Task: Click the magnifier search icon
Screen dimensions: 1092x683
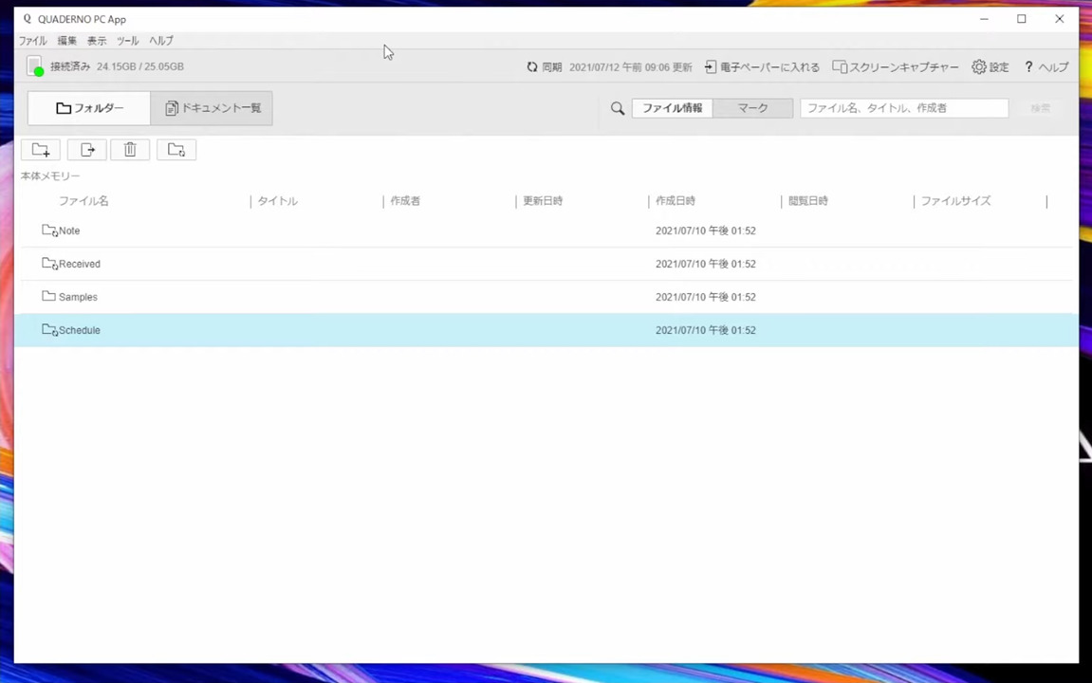Action: click(x=618, y=108)
